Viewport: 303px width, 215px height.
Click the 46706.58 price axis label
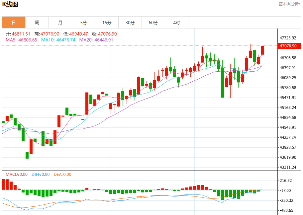288,58
